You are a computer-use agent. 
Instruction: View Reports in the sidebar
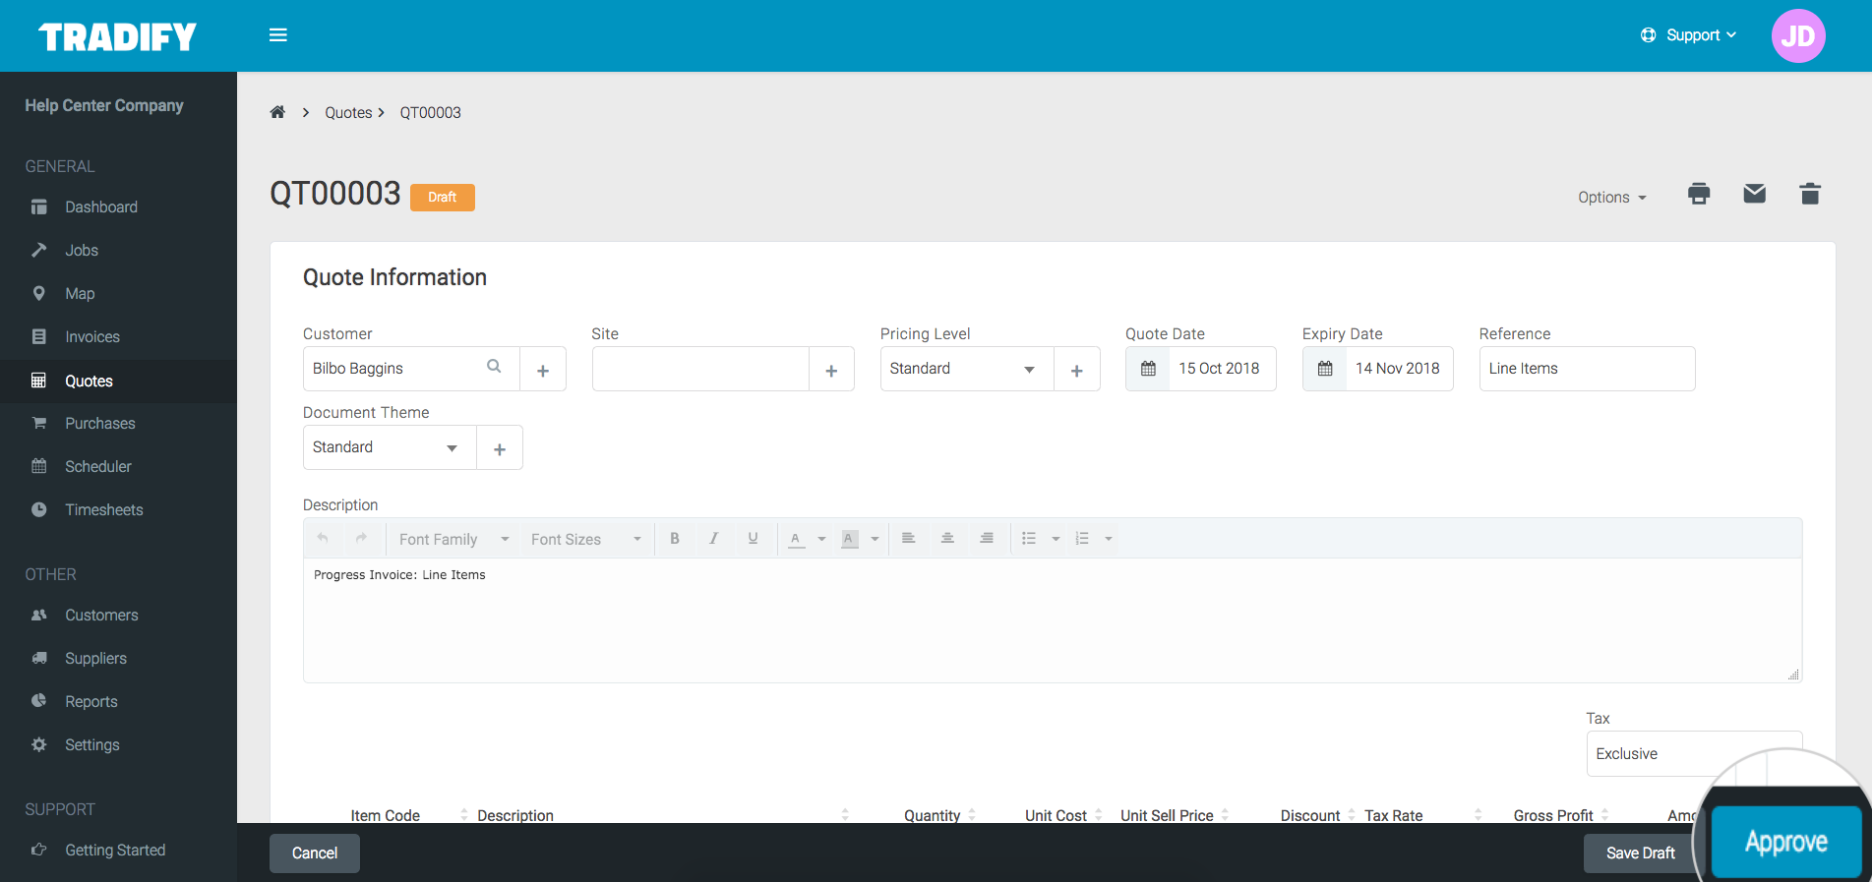click(x=91, y=701)
